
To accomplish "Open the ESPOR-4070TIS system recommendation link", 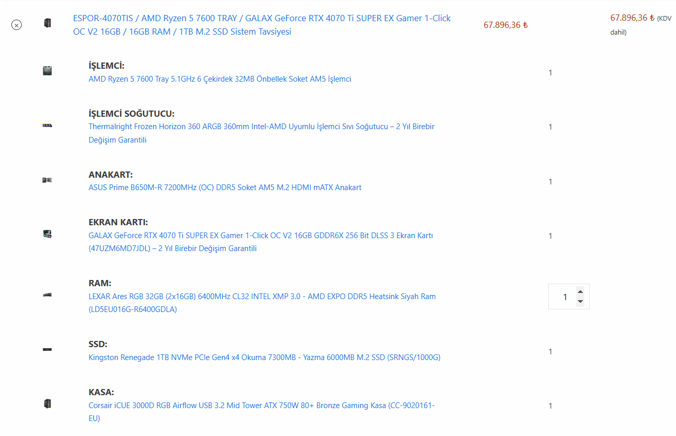I will [x=262, y=25].
